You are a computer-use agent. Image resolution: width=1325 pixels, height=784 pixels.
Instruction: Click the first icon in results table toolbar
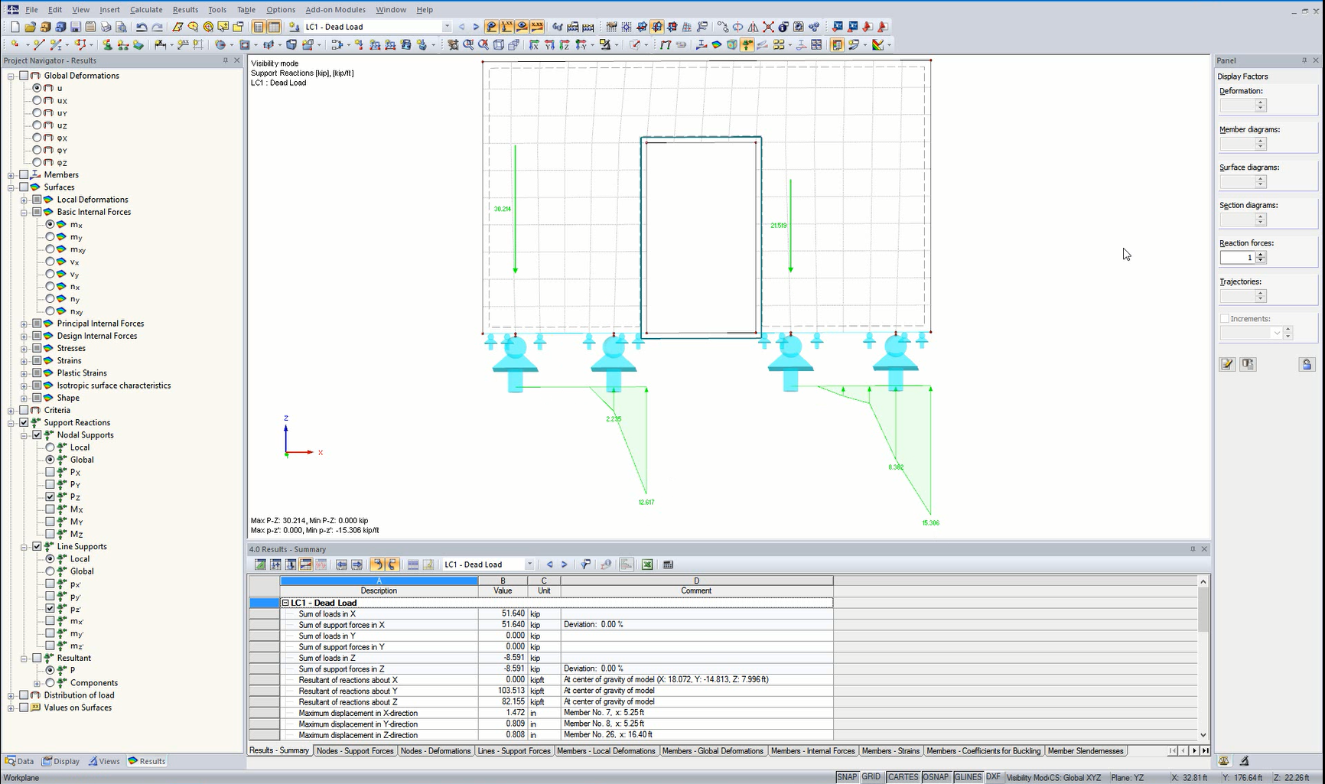tap(260, 564)
